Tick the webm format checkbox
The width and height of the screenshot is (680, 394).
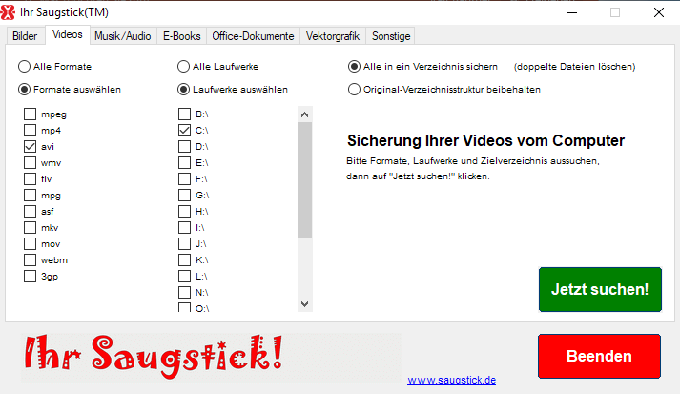click(x=30, y=259)
